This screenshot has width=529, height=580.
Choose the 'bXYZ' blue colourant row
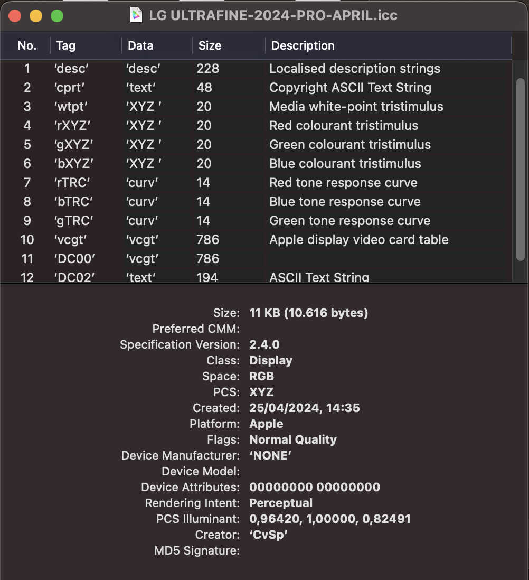click(253, 164)
